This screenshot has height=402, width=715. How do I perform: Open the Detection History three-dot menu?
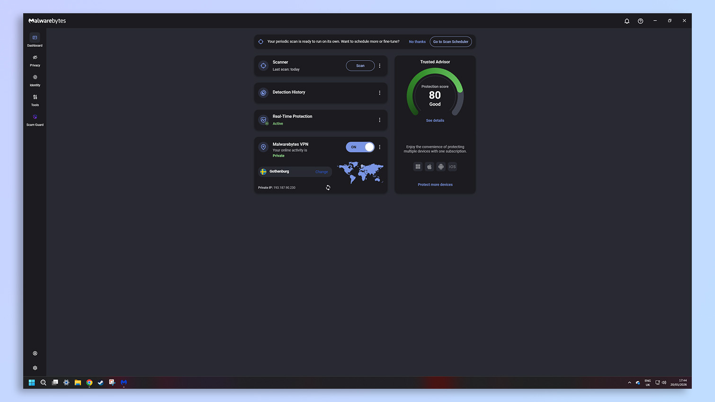(380, 93)
